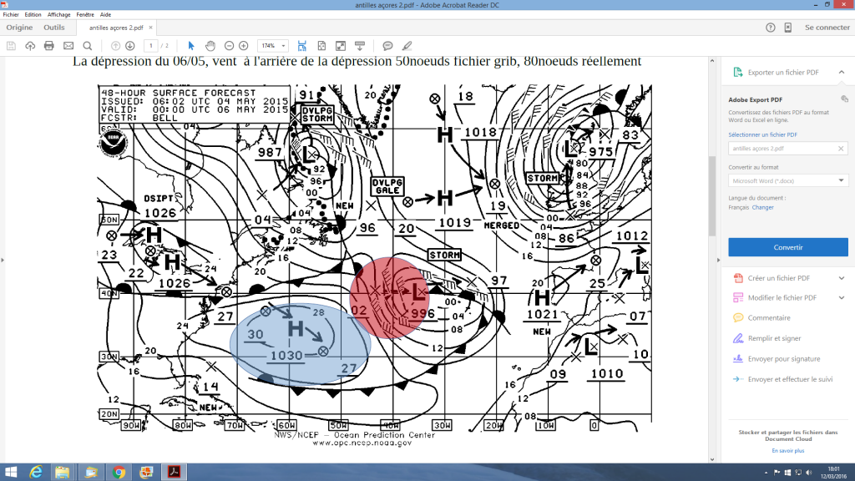This screenshot has height=481, width=855.
Task: Activate the selection arrow tool
Action: [x=191, y=46]
